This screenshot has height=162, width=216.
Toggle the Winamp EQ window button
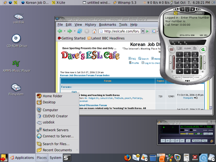(x=206, y=134)
